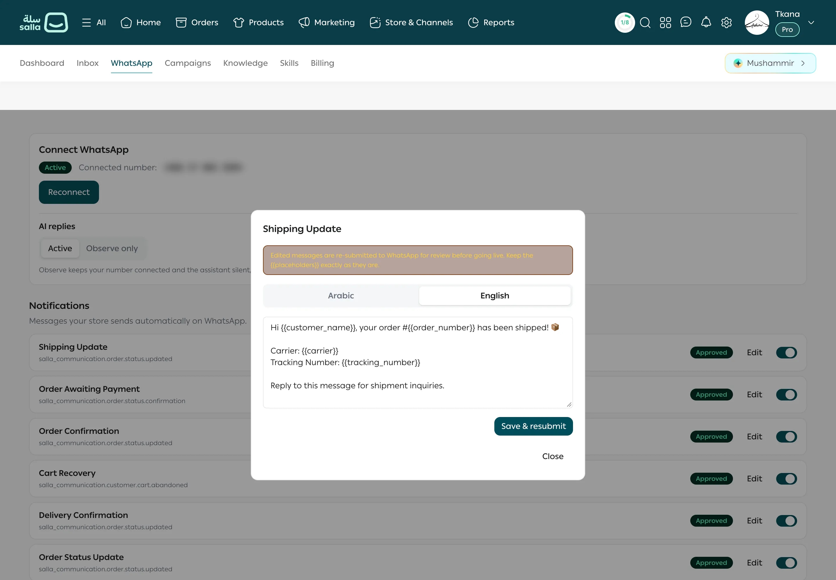836x580 pixels.
Task: Set AI replies to Active
Action: click(60, 249)
